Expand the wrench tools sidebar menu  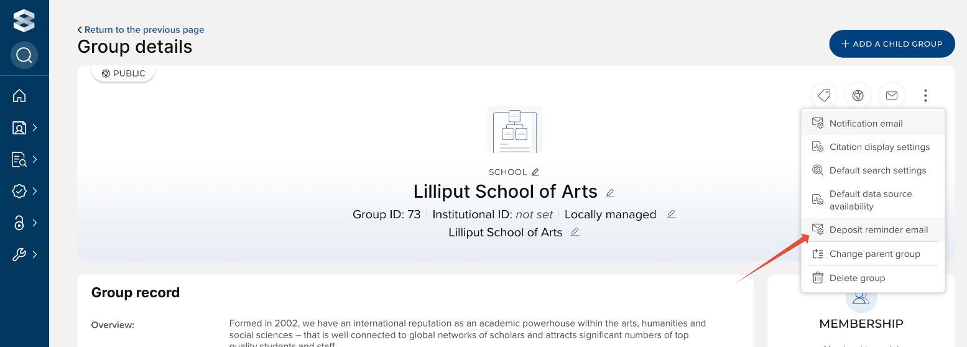(24, 254)
